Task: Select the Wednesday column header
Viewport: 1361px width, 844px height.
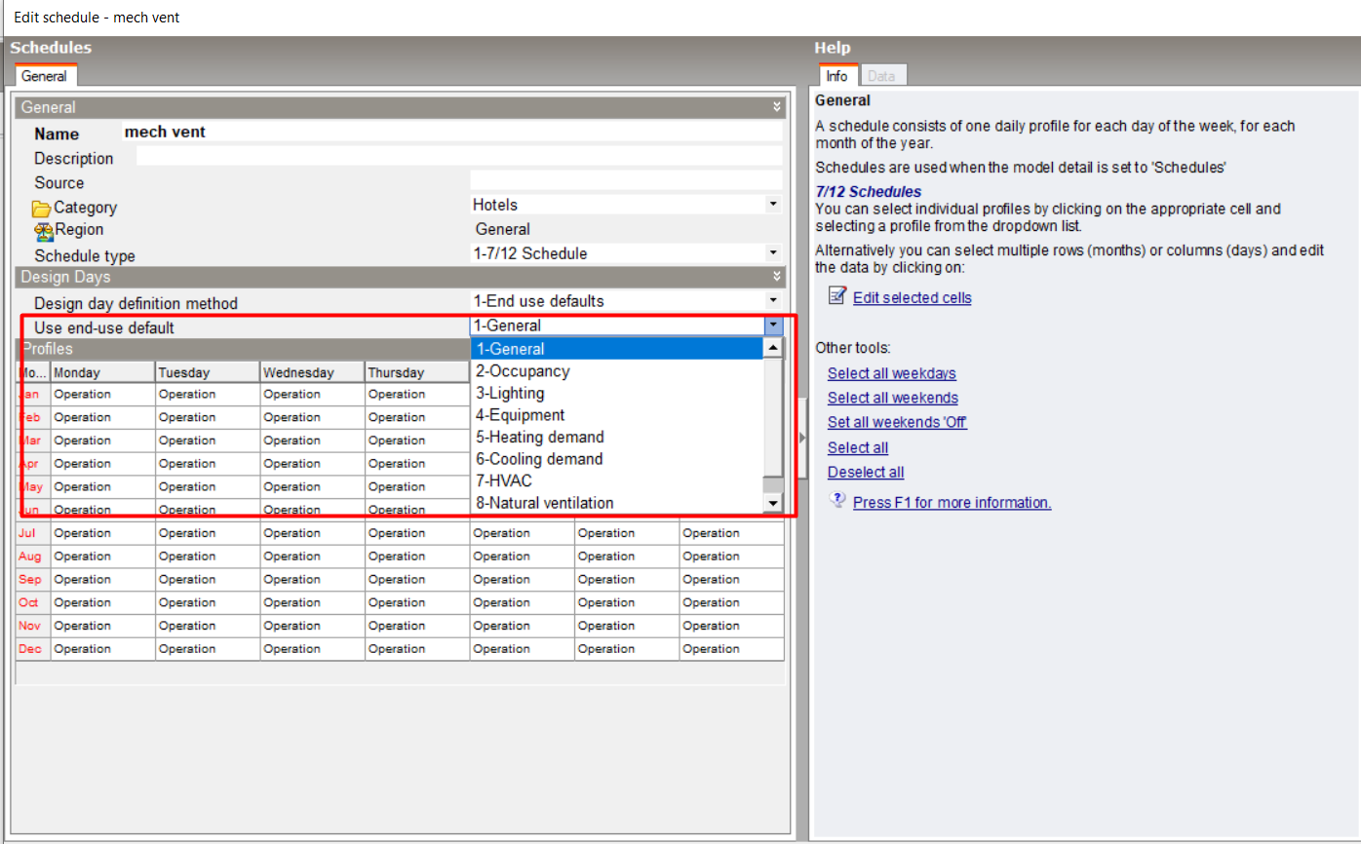Action: [x=313, y=372]
